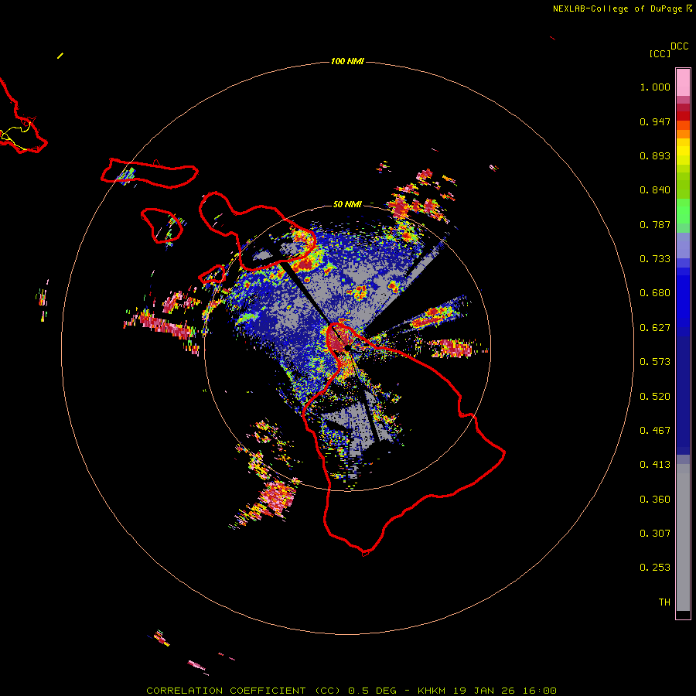Click the 0.947 color scale value
The height and width of the screenshot is (696, 696).
(655, 121)
